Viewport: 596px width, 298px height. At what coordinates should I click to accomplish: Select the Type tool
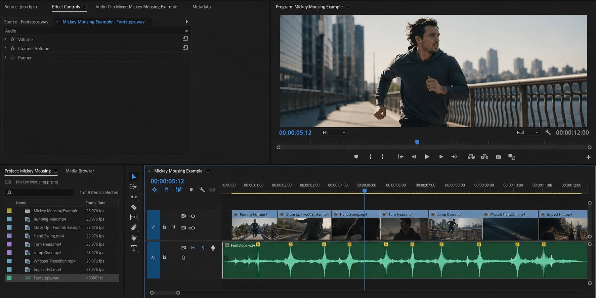(134, 248)
